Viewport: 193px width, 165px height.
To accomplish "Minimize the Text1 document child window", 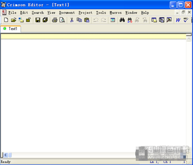I will 177,12.
